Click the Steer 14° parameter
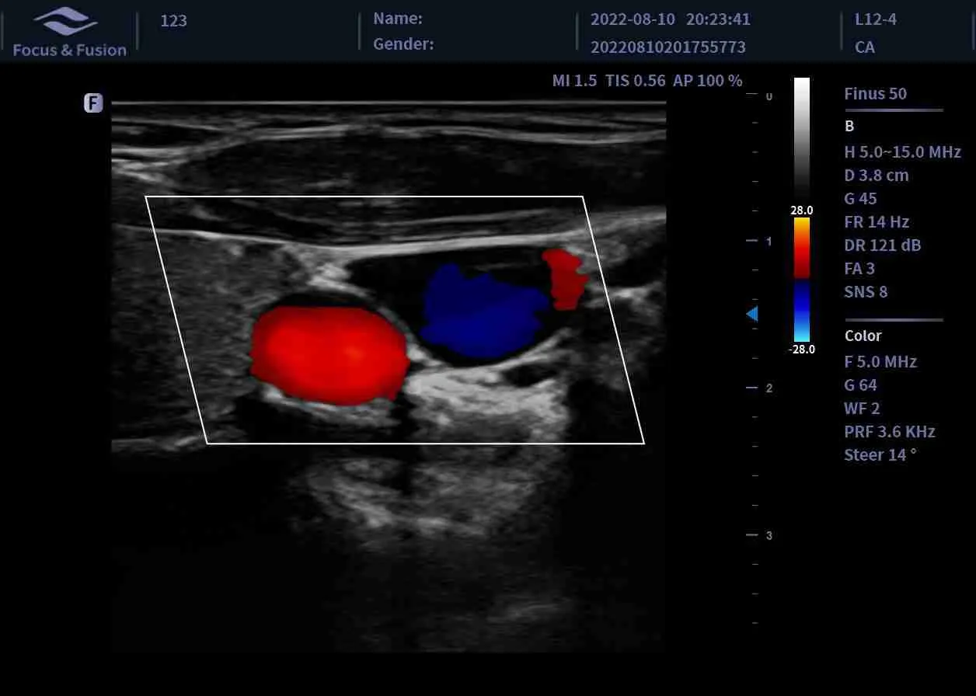This screenshot has height=696, width=976. pos(880,454)
